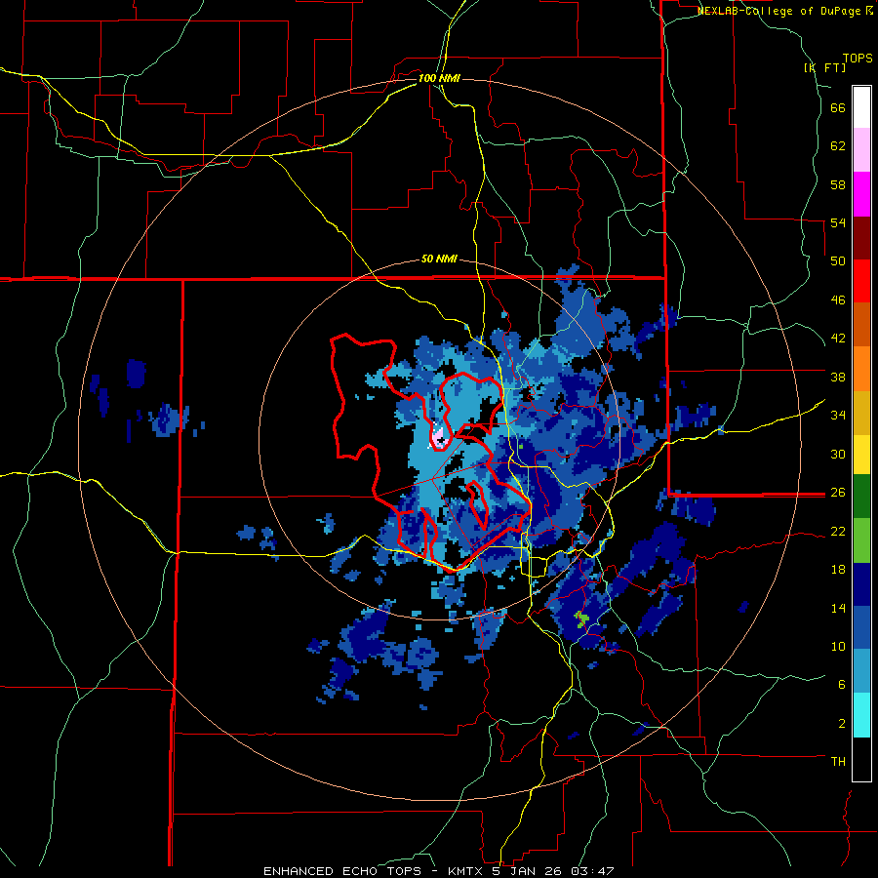Pick the light blue legend swatch
Viewport: 878px width, 878px height.
click(x=861, y=671)
